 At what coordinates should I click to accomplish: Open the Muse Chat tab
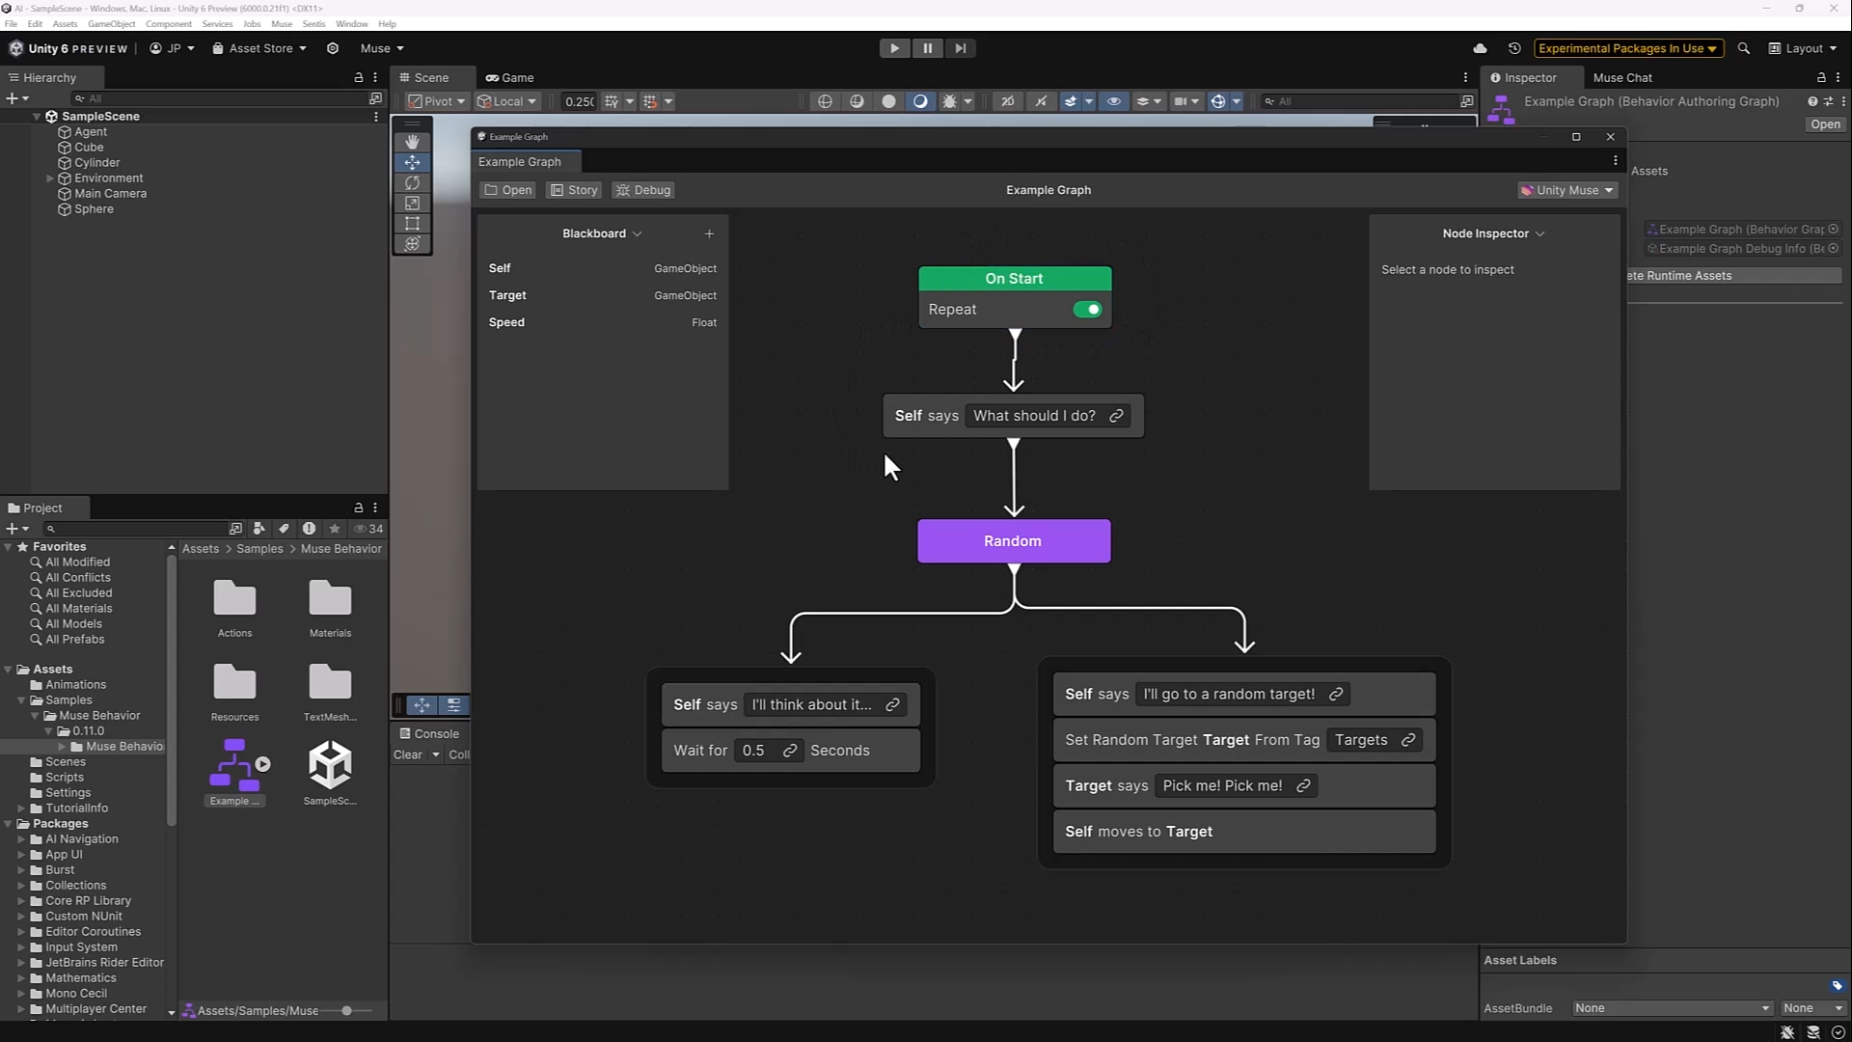click(x=1622, y=77)
